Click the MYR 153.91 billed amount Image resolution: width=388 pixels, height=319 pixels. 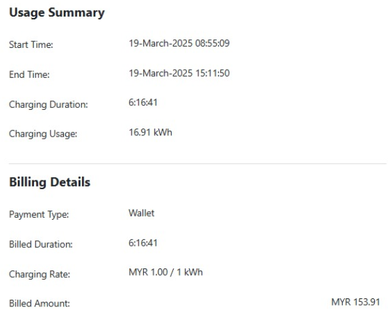(x=355, y=302)
